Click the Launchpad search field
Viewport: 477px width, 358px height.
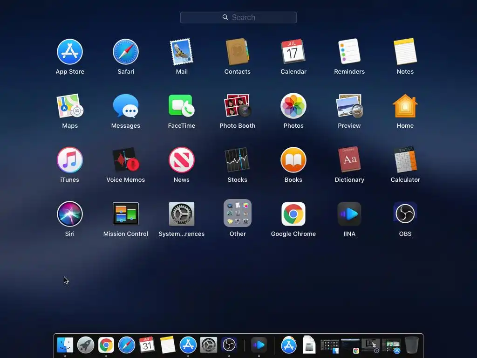pos(238,17)
